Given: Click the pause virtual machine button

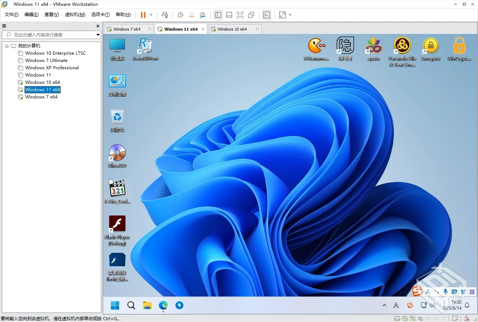Looking at the screenshot, I should pos(143,15).
